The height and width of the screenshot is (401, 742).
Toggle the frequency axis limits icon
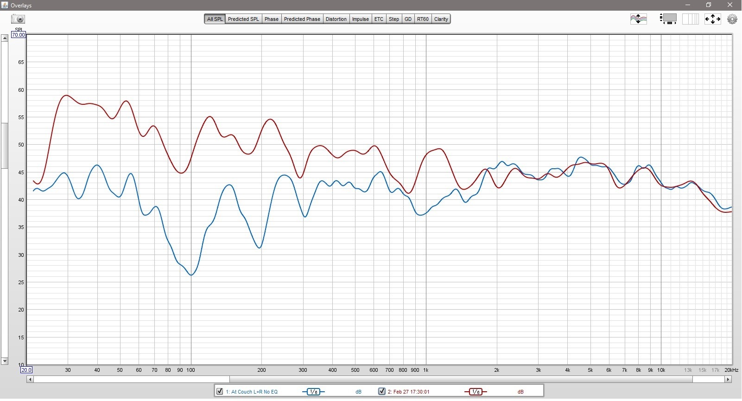pyautogui.click(x=668, y=19)
